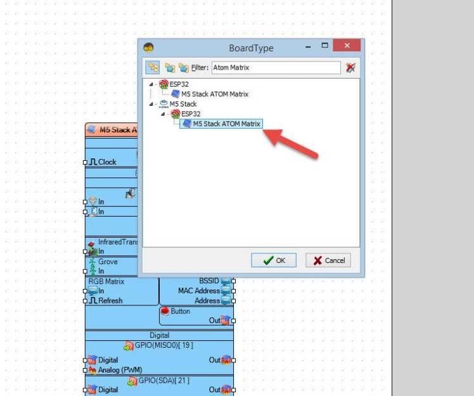Confirm board choice with OK button
The width and height of the screenshot is (474, 396).
274,260
